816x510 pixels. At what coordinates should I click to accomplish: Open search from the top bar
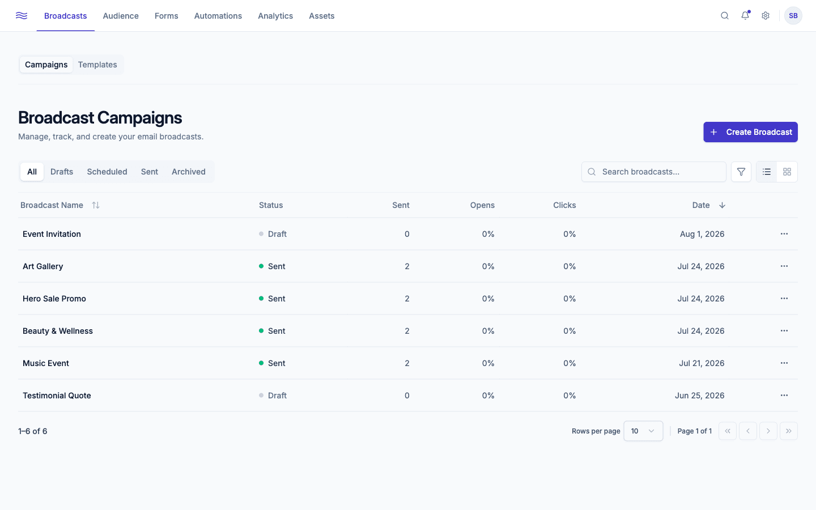(x=725, y=16)
